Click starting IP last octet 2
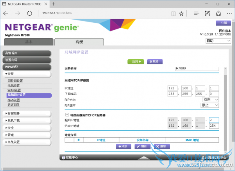 (214, 120)
